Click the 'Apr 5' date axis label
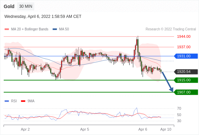Viewport: 199px width, 135px height. pyautogui.click(x=85, y=129)
